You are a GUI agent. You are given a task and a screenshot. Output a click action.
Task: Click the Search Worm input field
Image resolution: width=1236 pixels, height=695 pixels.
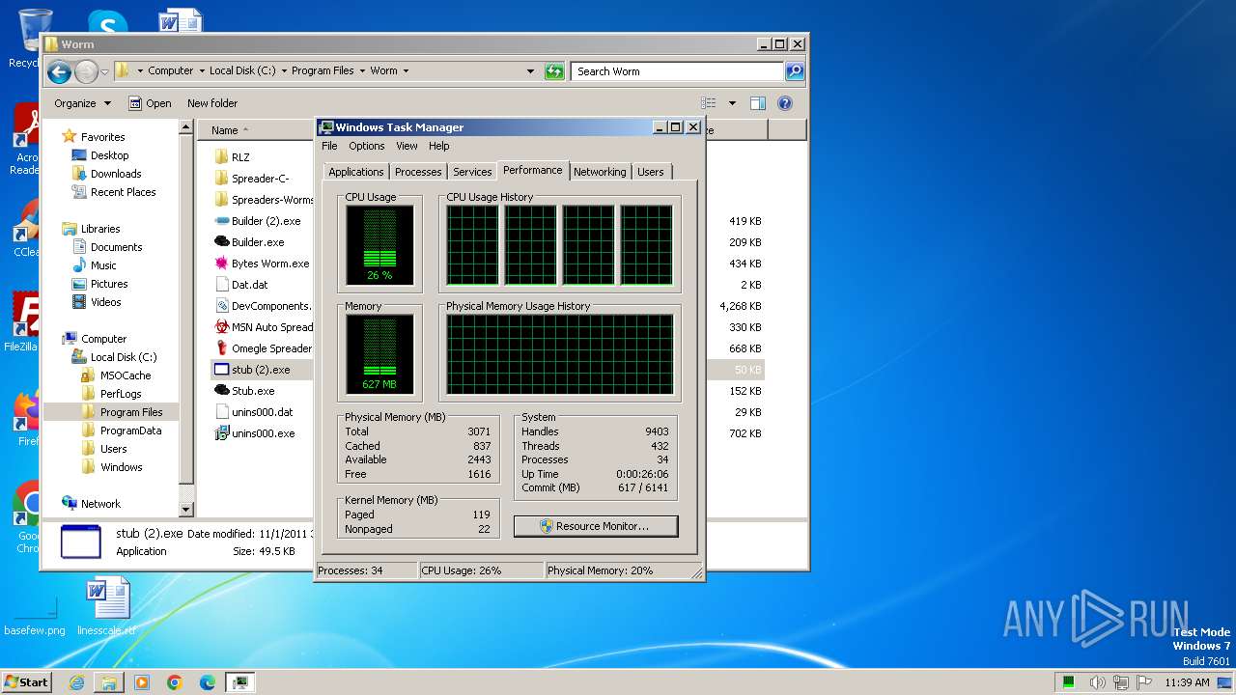click(x=677, y=71)
